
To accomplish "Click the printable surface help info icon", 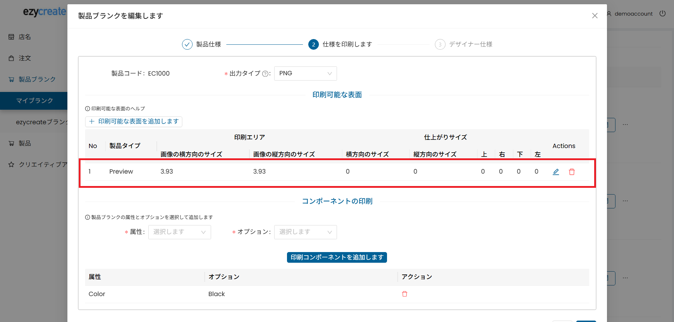I will pyautogui.click(x=88, y=109).
